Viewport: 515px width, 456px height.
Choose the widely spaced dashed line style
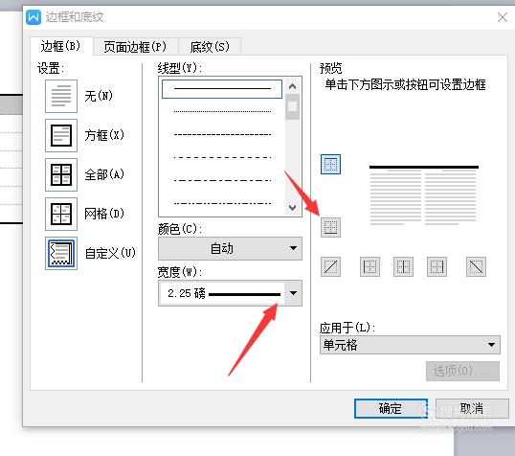pos(222,157)
